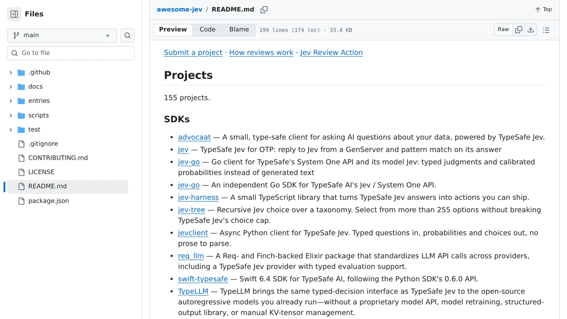Click the scripts folder icon

click(21, 116)
